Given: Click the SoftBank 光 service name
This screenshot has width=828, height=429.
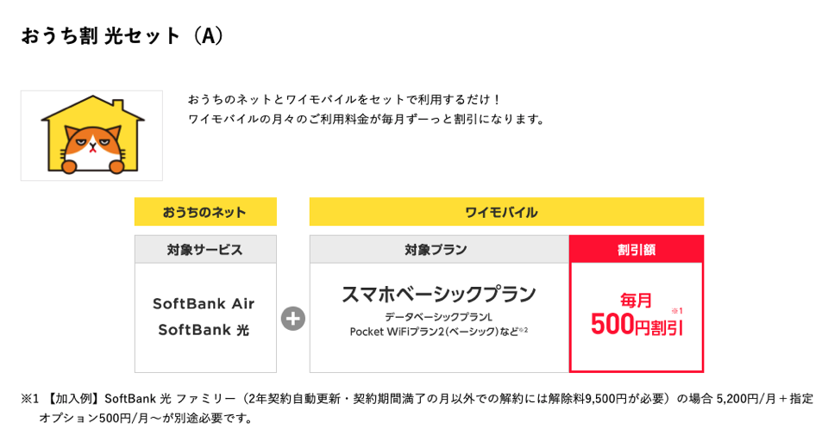Looking at the screenshot, I should 204,330.
